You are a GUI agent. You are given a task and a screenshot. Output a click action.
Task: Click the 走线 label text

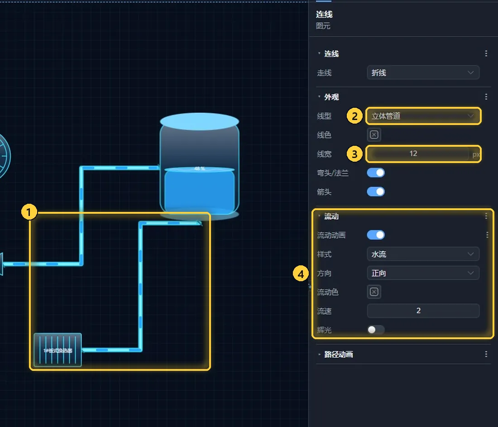coord(324,73)
